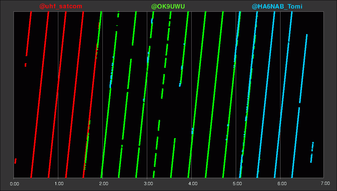Image resolution: width=337 pixels, height=191 pixels.
Task: Click the 3:00 time axis label
Action: click(148, 184)
